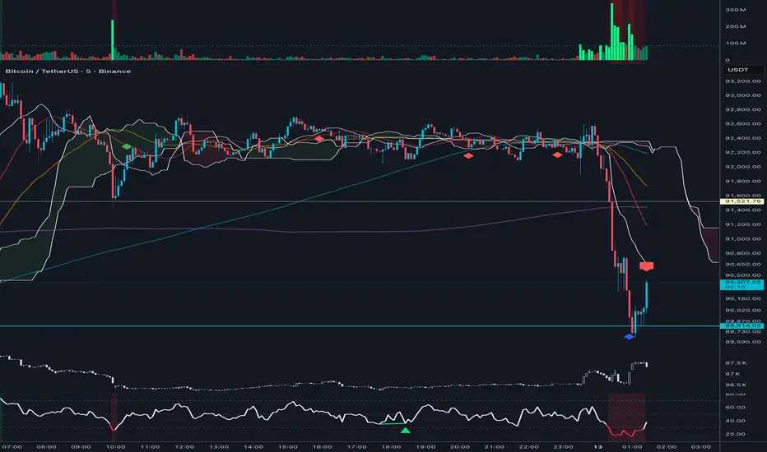Click the 20.00 RSI axis label
The height and width of the screenshot is (452, 767).
coord(735,434)
